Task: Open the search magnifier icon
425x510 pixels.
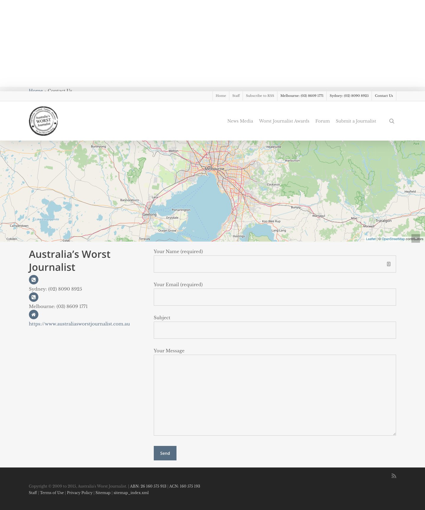Action: point(392,121)
